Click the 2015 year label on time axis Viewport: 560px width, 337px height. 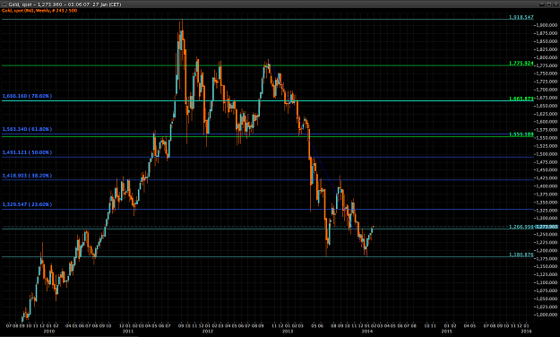[x=446, y=332]
